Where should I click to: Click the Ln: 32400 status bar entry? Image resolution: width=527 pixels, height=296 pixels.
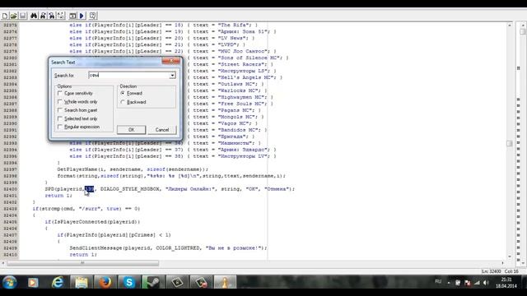pyautogui.click(x=491, y=271)
